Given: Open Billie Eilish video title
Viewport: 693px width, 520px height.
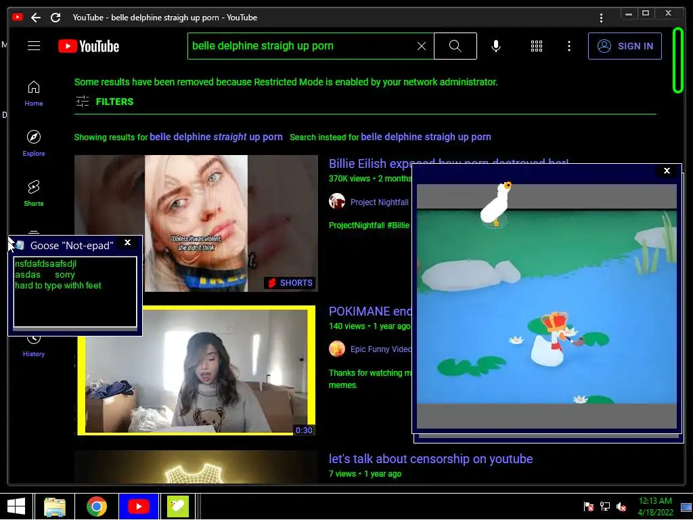Looking at the screenshot, I should click(370, 164).
